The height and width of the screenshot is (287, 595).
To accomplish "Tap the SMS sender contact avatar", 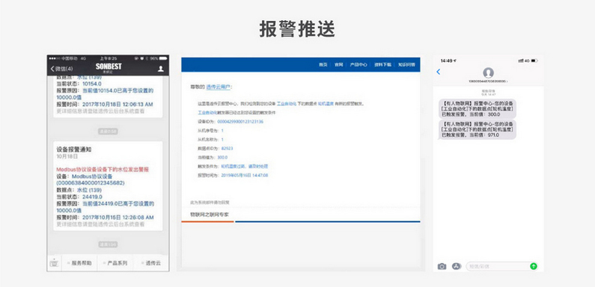I will pos(488,72).
